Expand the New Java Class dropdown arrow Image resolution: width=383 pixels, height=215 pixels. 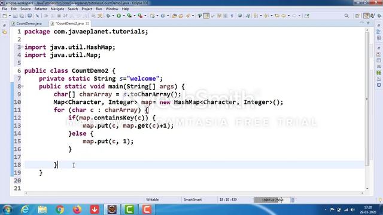point(168,16)
